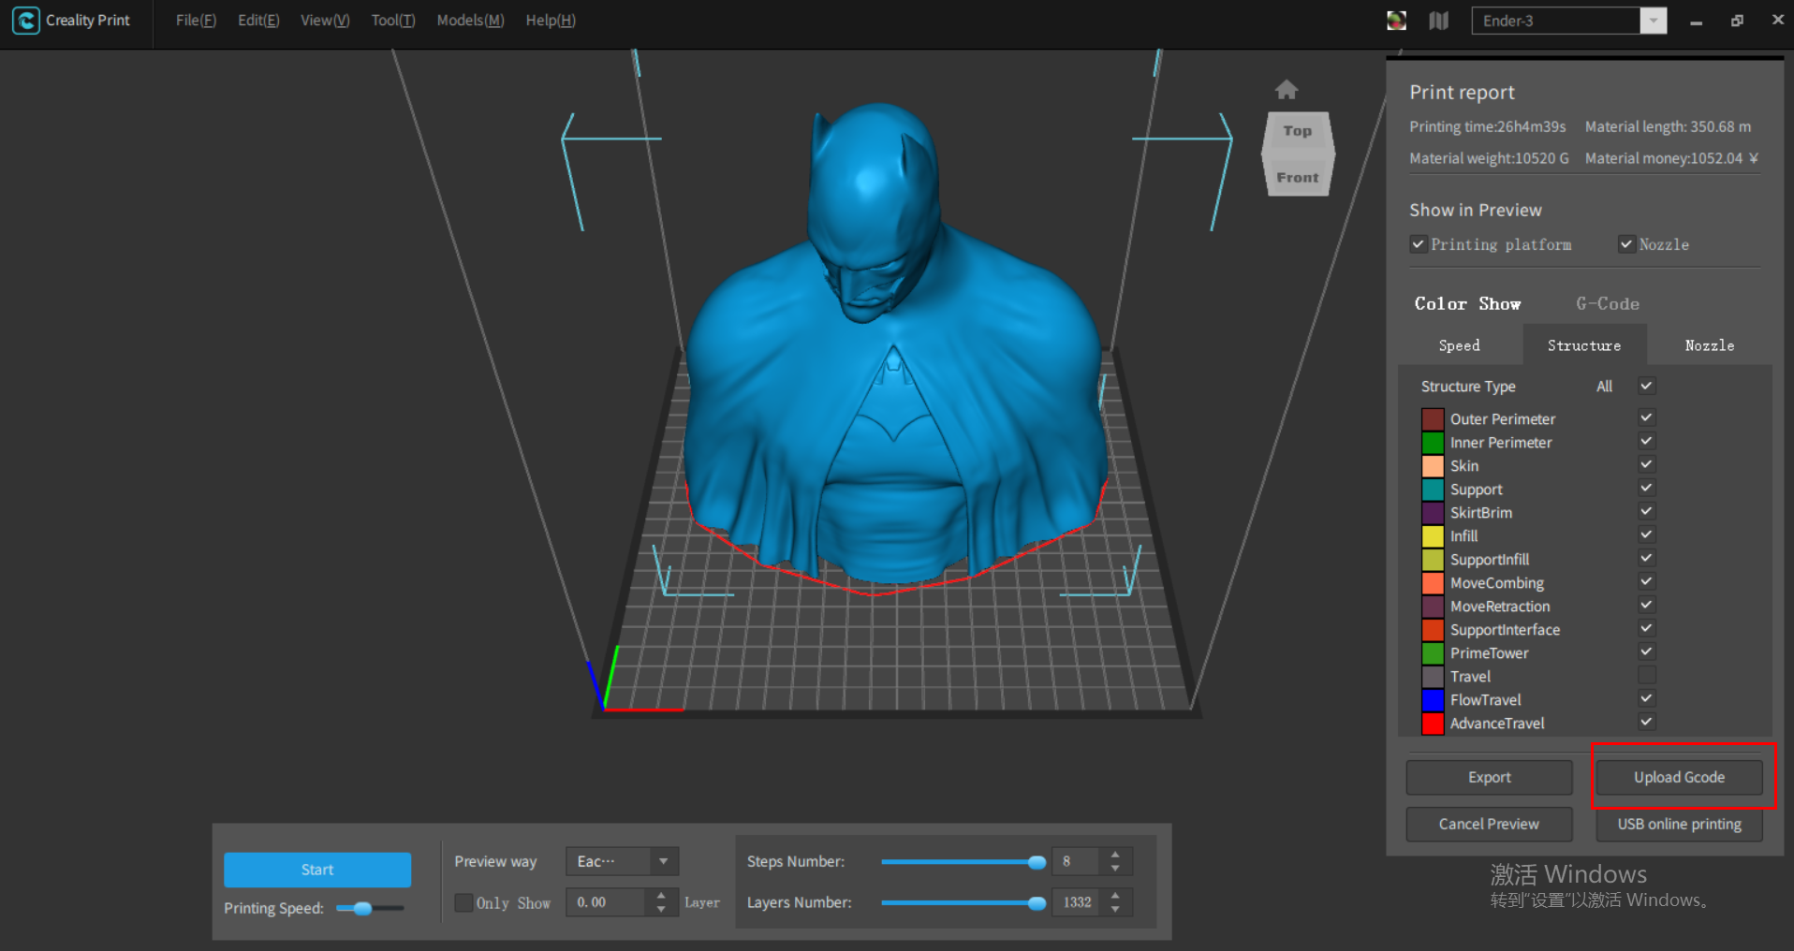
Task: Click the book-shaped icon beside the printer selector
Action: [1439, 21]
